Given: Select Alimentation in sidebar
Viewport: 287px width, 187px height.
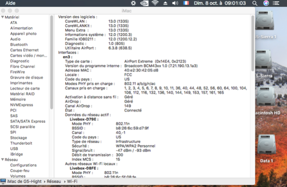Looking at the screenshot, I should tap(22, 28).
